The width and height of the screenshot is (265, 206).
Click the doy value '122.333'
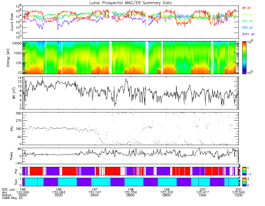[x=167, y=192]
